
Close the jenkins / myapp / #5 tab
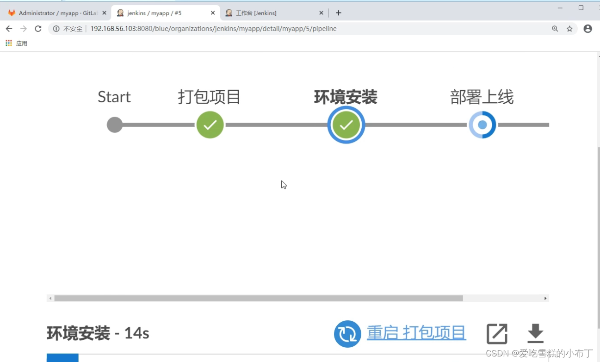click(213, 13)
